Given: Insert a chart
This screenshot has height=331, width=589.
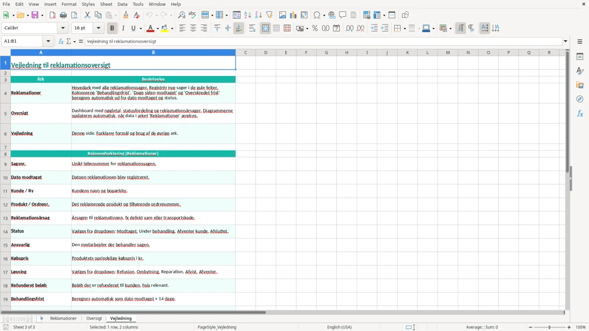Looking at the screenshot, I should 294,15.
